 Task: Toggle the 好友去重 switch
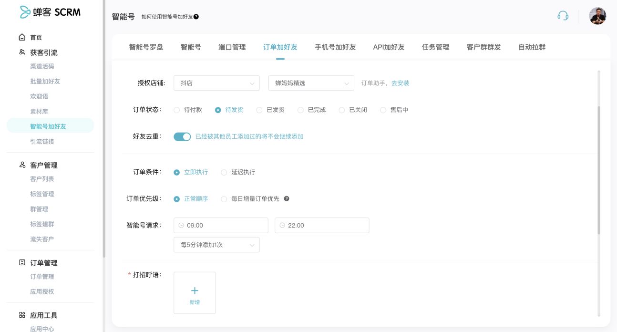point(182,136)
